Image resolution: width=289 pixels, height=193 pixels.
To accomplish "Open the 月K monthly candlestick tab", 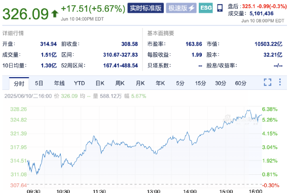I will point(140,83).
